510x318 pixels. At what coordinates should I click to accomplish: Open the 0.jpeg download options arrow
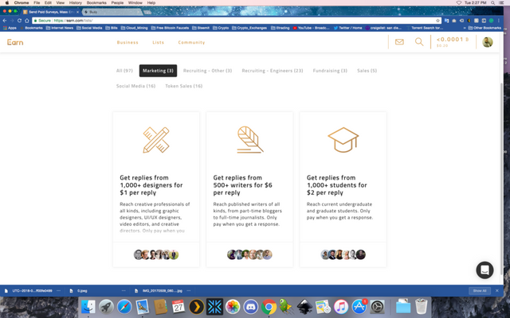point(124,291)
